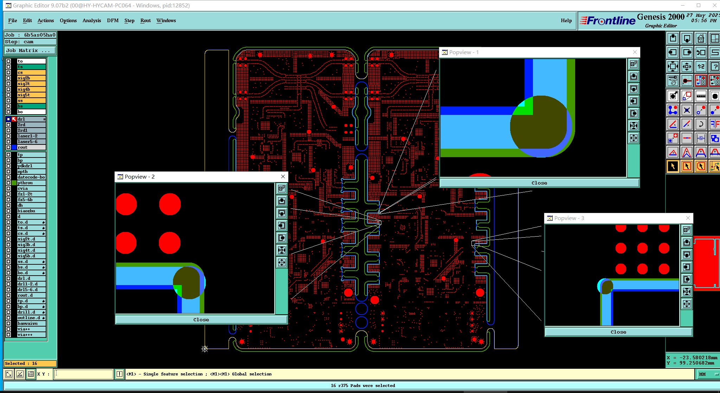Image resolution: width=720 pixels, height=393 pixels.
Task: Click the delete feature X icon
Action: 687,110
